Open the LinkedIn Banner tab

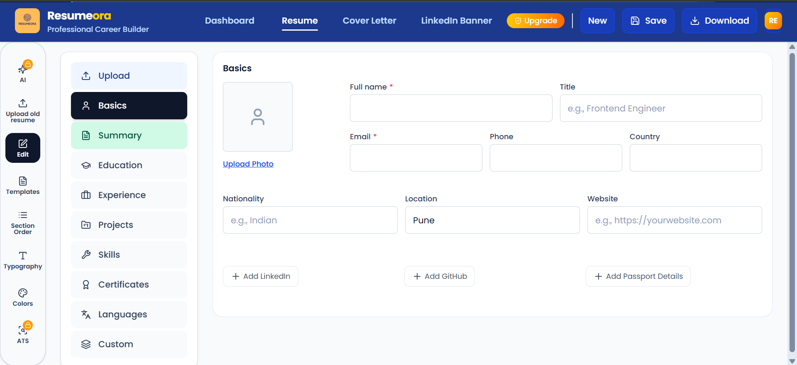pyautogui.click(x=457, y=21)
